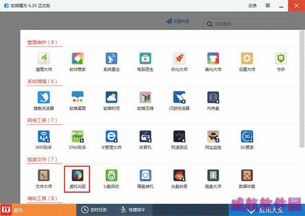Screen dimensions: 305x216
Task: Launch 软件管家 software manager
Action: [x=78, y=58]
